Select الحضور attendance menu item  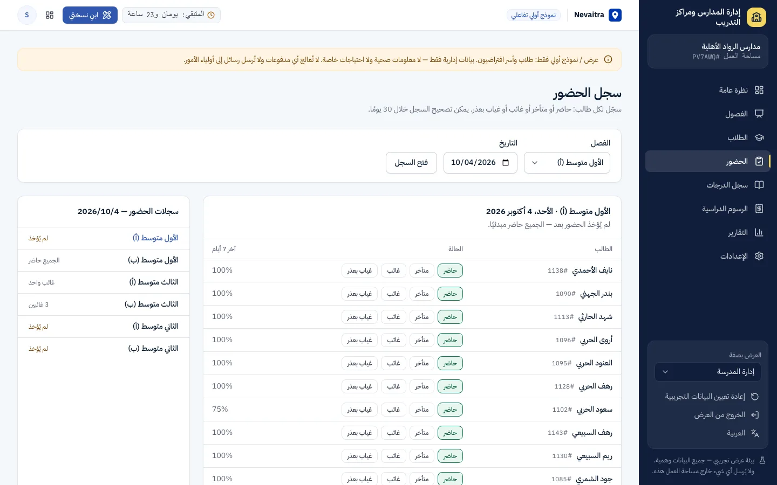(x=707, y=161)
